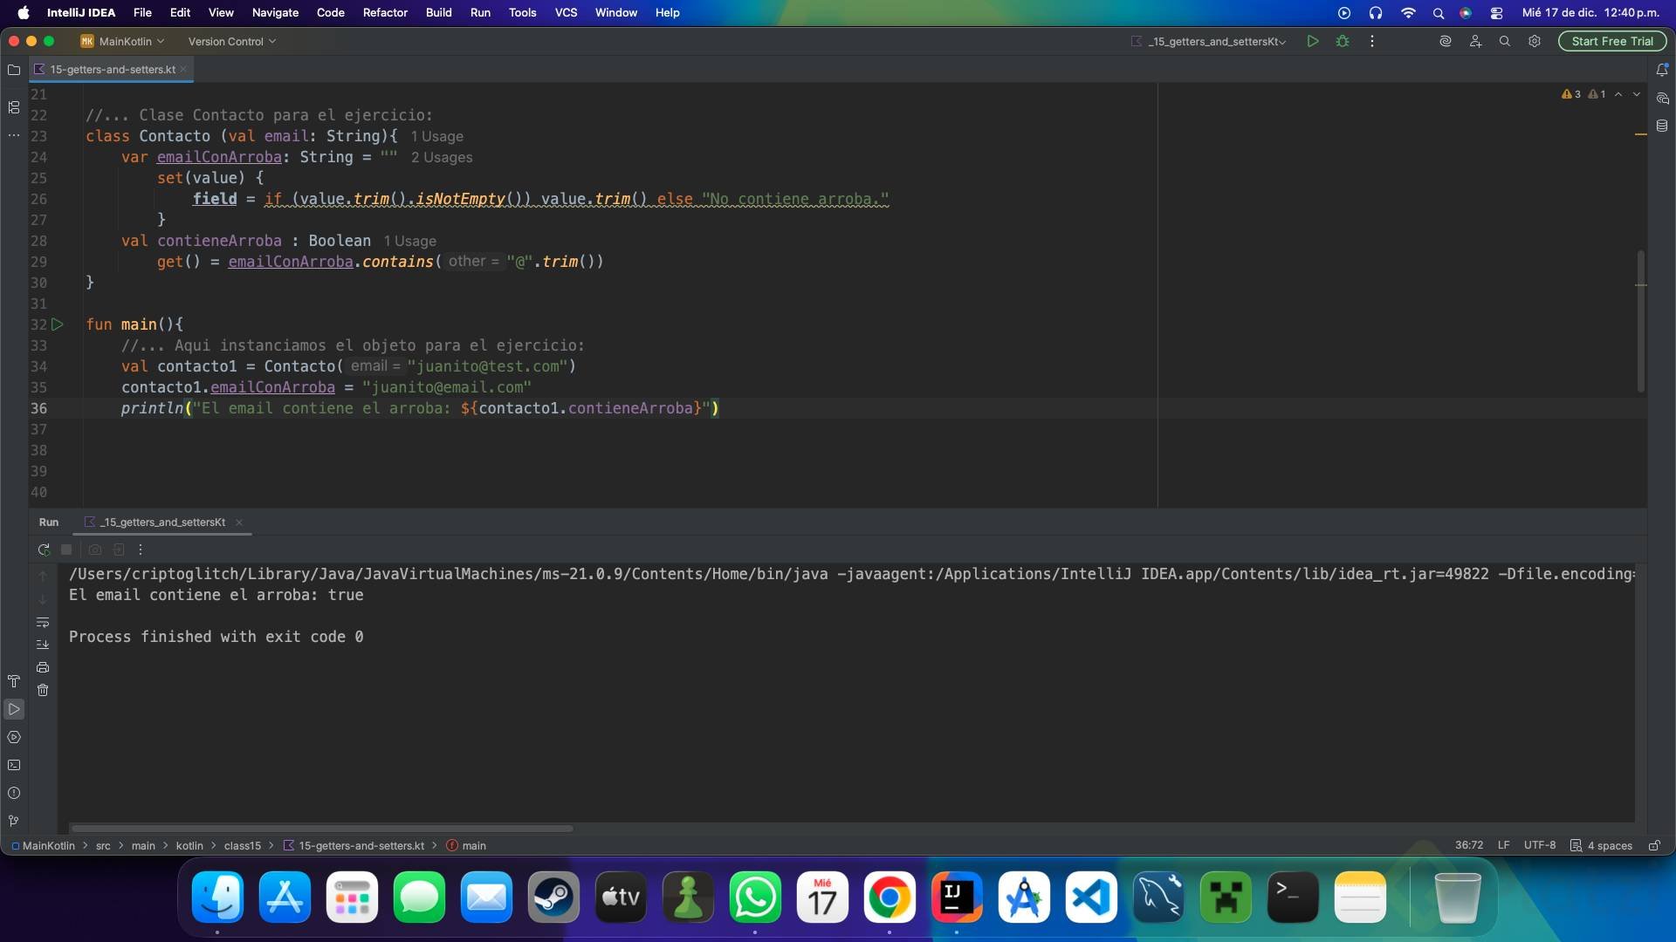Click Start Free Trial button

pyautogui.click(x=1611, y=41)
